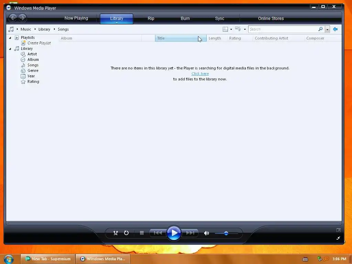Select the Rating star icon in the tree
This screenshot has height=264, width=352.
click(x=23, y=82)
